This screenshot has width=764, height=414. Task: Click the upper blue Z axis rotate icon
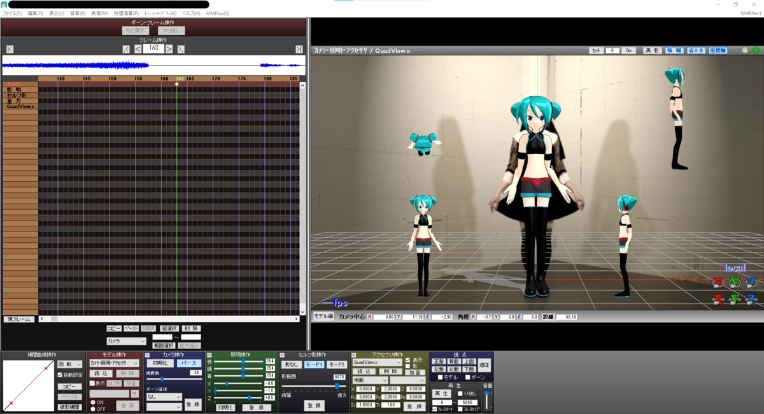pos(752,282)
